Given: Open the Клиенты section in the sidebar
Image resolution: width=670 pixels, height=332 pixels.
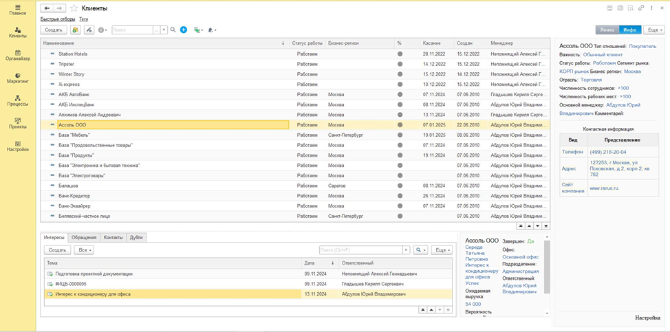Looking at the screenshot, I should click(x=17, y=33).
